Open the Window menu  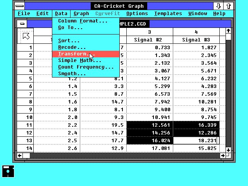click(x=198, y=14)
